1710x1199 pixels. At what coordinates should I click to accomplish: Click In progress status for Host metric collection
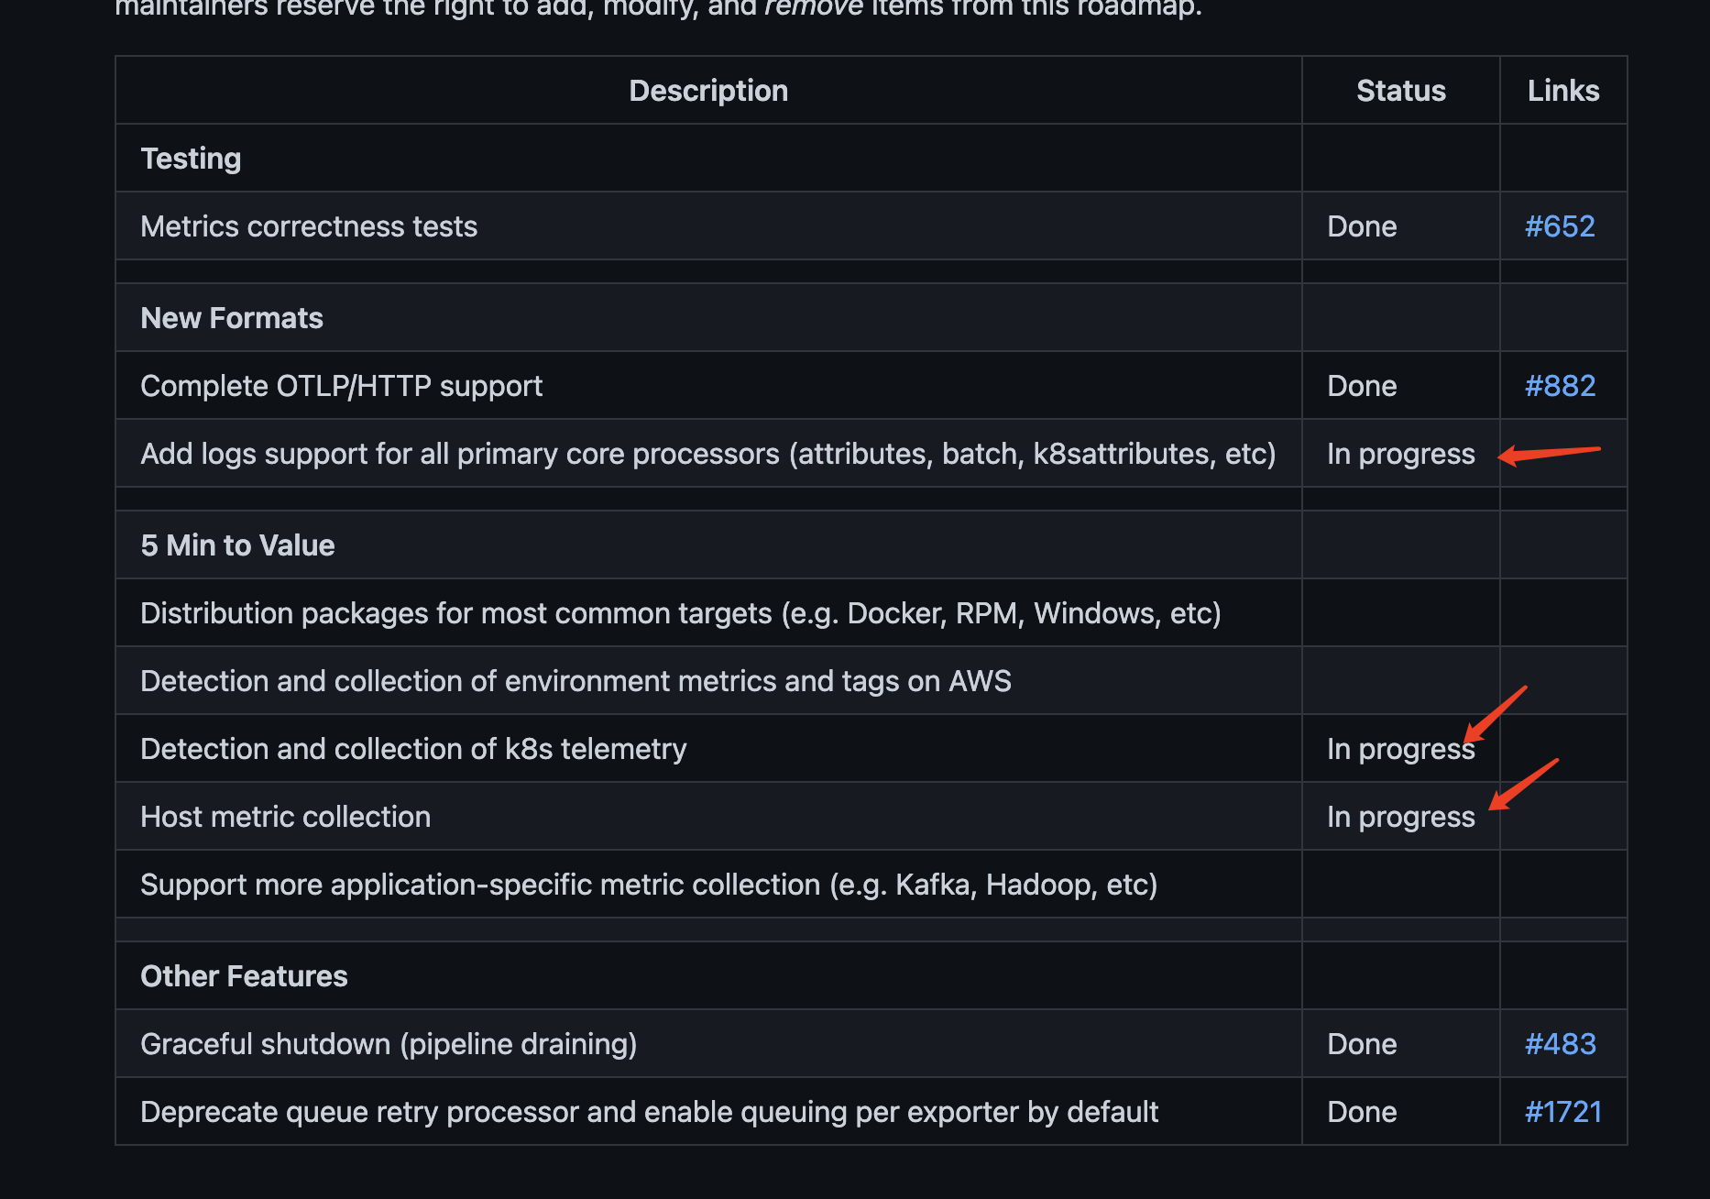click(1400, 817)
